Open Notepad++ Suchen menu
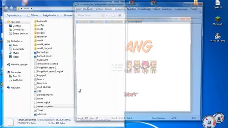Viewport: 228px width, 128px height. [x=99, y=9]
